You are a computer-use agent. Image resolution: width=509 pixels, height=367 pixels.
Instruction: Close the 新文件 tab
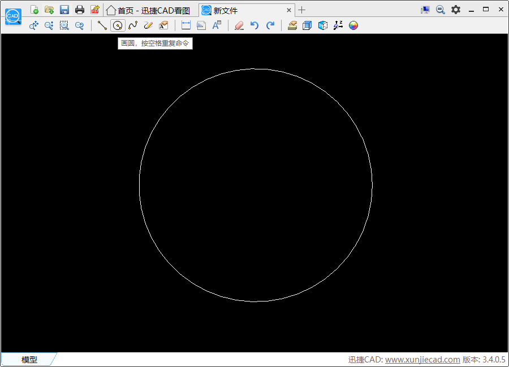pyautogui.click(x=288, y=10)
